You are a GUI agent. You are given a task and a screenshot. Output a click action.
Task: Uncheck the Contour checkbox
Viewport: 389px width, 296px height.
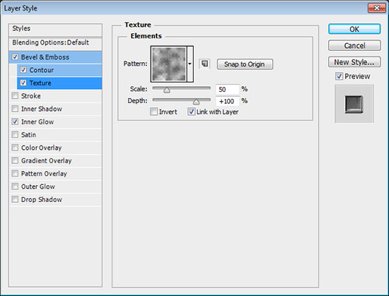[x=23, y=70]
